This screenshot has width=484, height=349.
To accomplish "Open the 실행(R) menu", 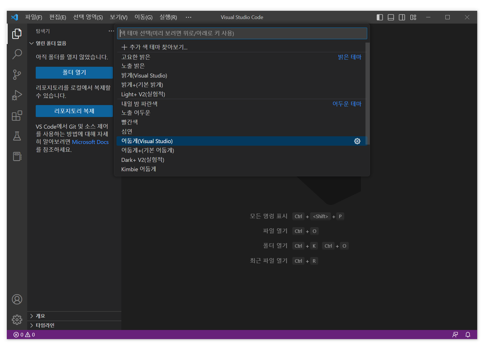I will (x=168, y=17).
